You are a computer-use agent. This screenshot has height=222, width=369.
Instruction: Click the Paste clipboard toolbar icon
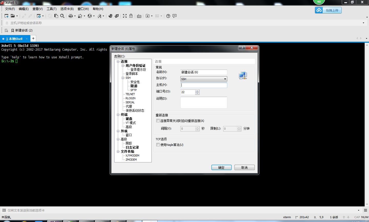(x=56, y=16)
